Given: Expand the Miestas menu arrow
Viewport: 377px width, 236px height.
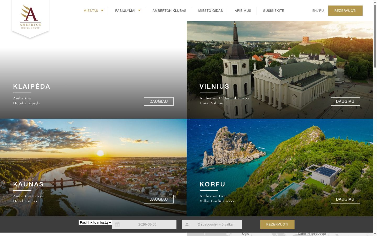Looking at the screenshot, I should (102, 11).
